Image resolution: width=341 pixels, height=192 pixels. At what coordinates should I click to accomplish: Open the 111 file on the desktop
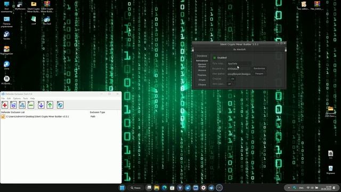click(x=330, y=155)
